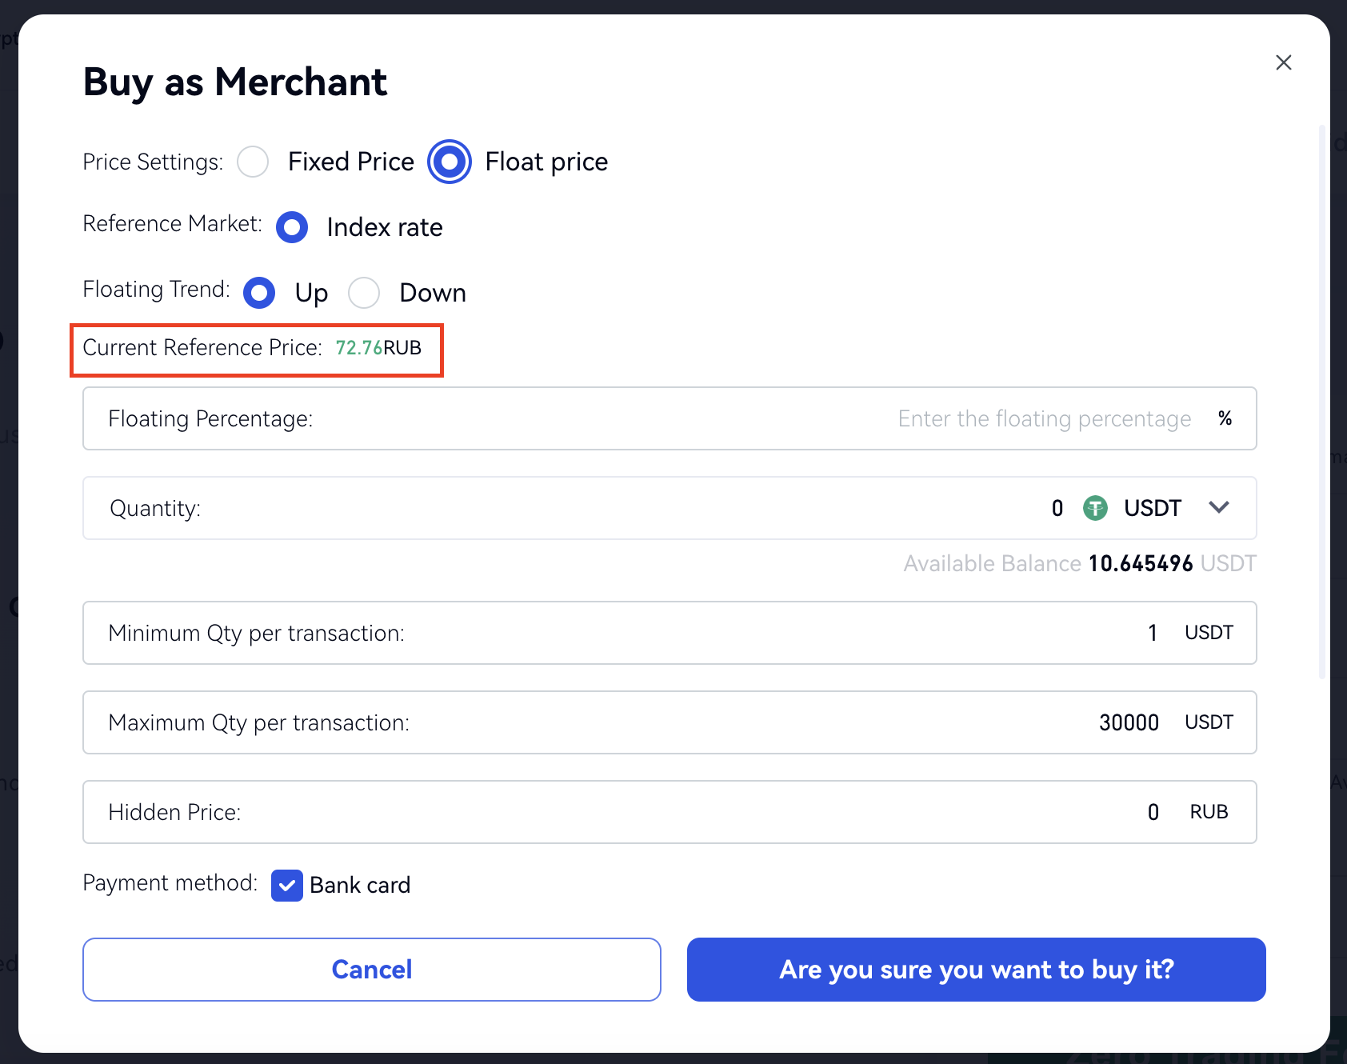
Task: Toggle the Bank card payment checkbox
Action: [x=287, y=886]
